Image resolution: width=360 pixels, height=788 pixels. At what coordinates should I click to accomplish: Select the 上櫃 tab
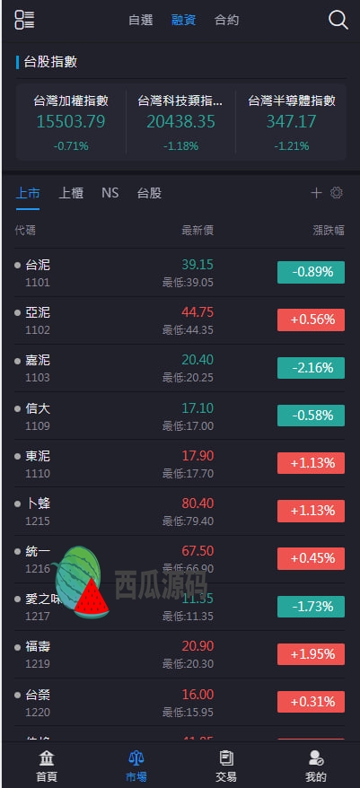[71, 193]
